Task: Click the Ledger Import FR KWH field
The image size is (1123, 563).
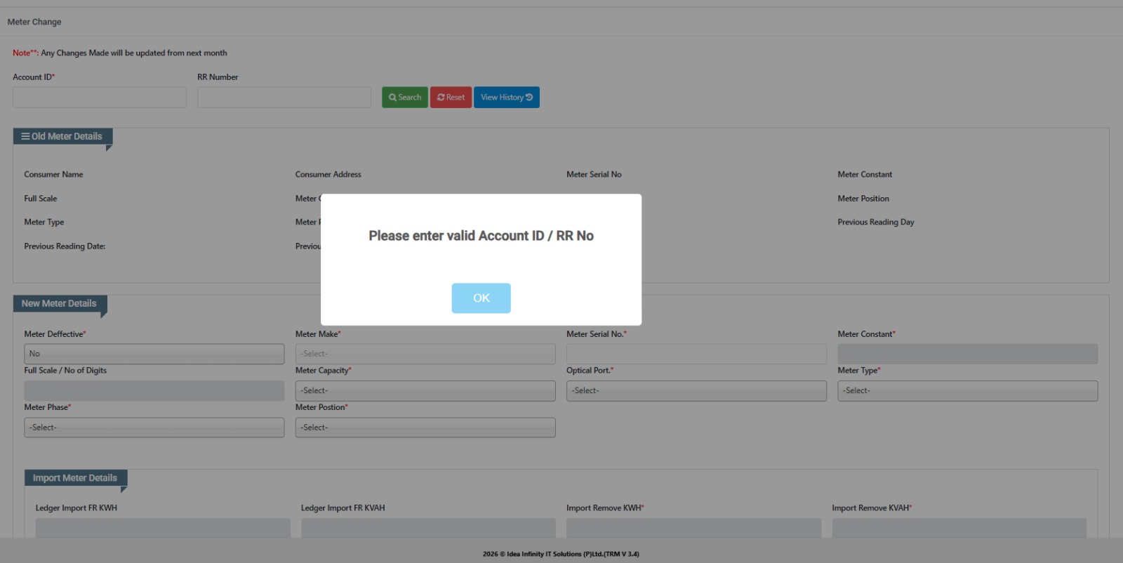Action: (x=163, y=528)
